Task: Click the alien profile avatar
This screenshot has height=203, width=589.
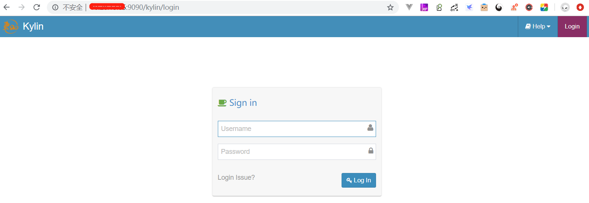Action: (x=565, y=7)
